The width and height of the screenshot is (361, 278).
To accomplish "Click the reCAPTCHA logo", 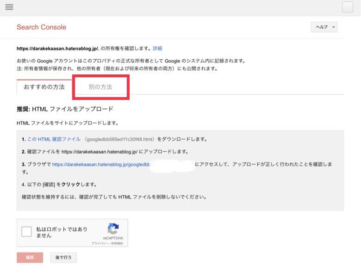I will 113,229.
